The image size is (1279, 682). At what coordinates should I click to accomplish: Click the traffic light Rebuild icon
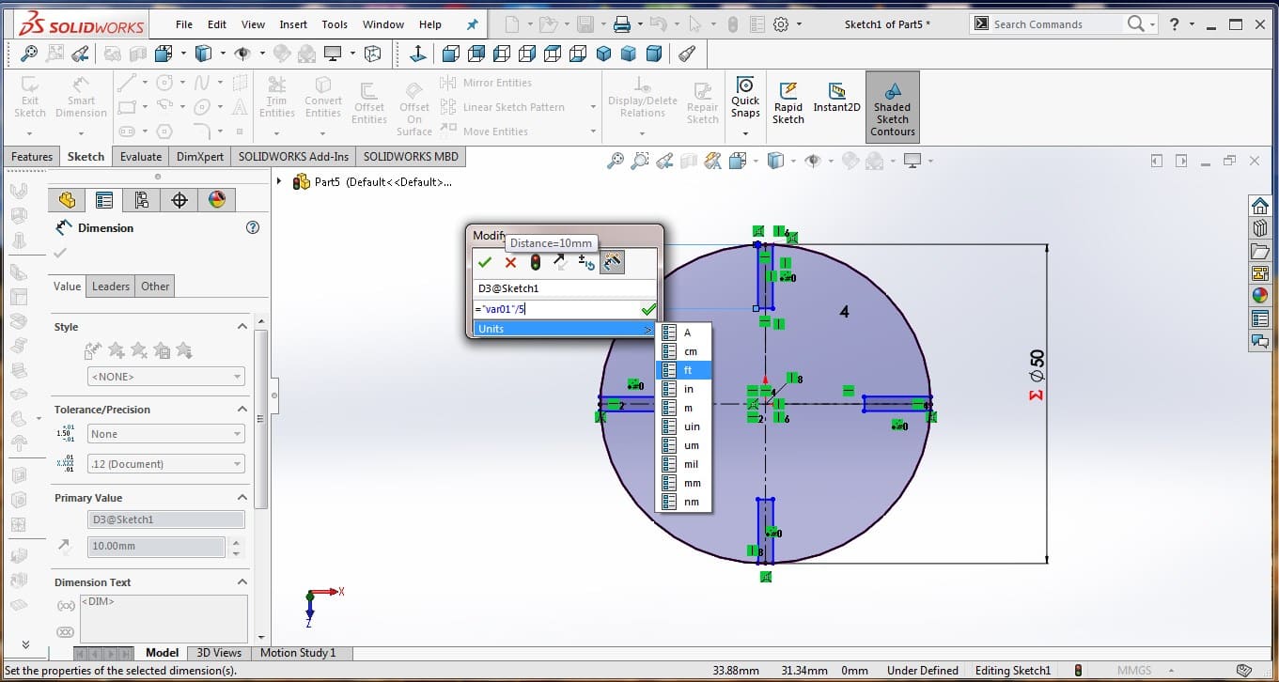pos(536,262)
